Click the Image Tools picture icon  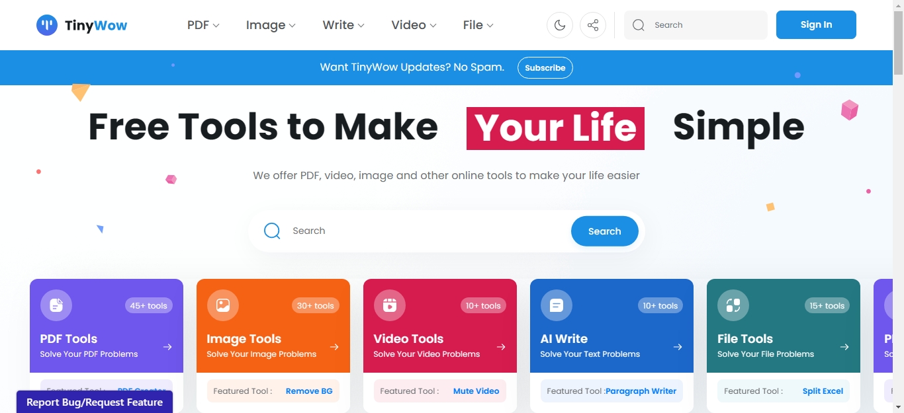click(x=223, y=305)
